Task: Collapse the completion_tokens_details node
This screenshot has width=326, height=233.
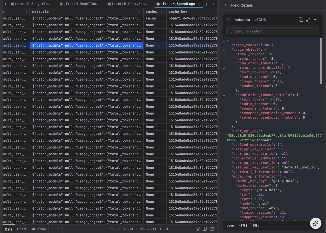Action: (224, 95)
